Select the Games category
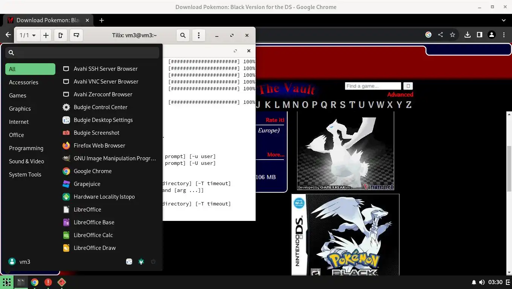Viewport: 512px width, 289px height. 30,96
